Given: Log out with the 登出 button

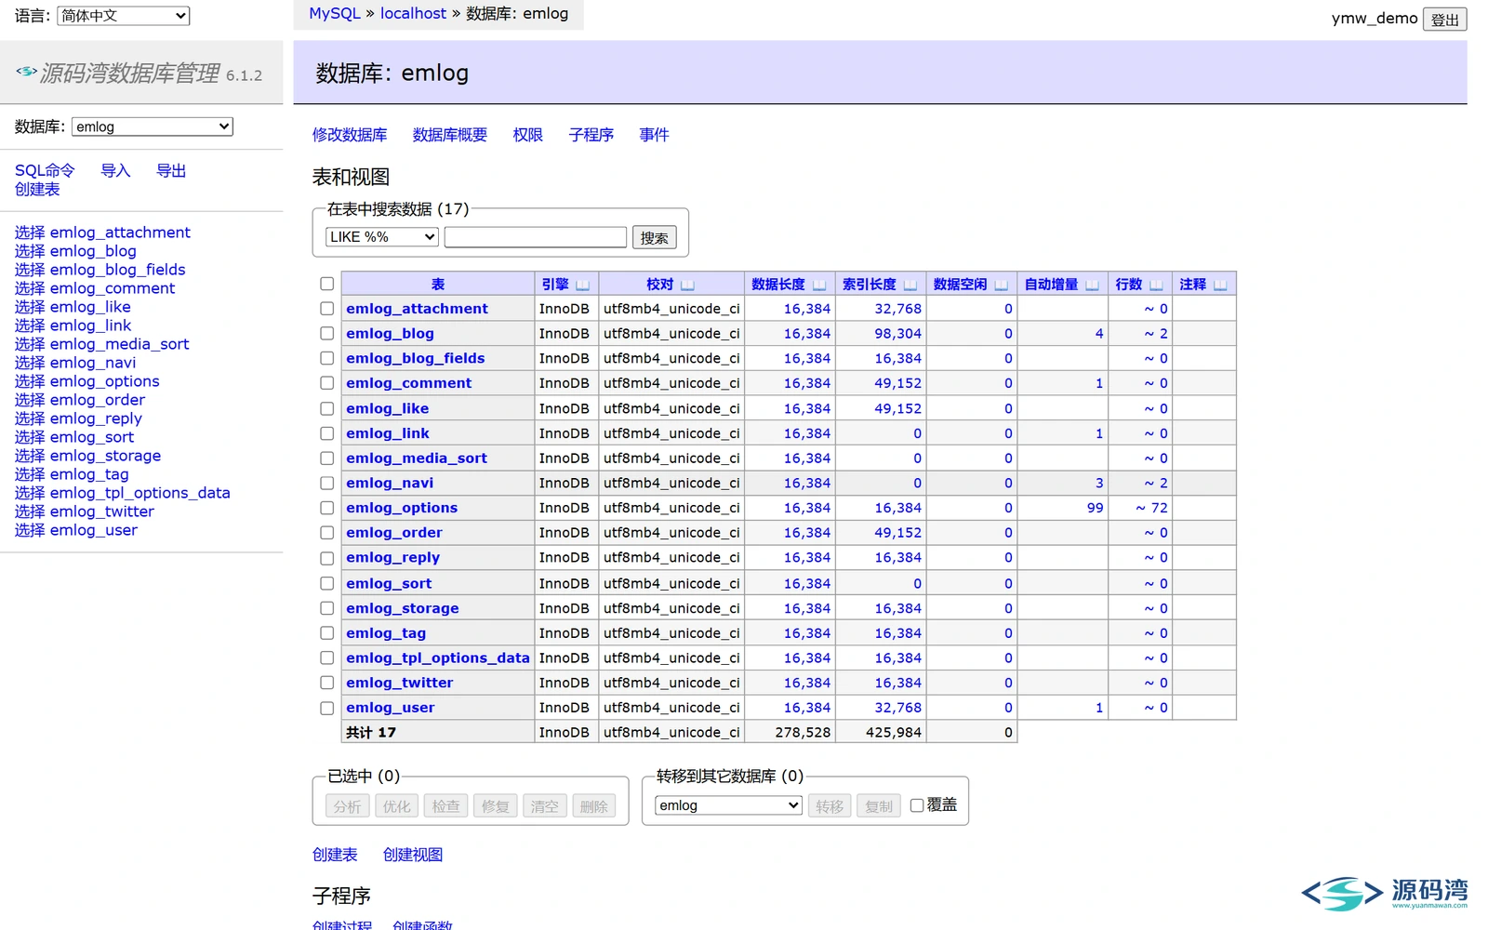Looking at the screenshot, I should [x=1445, y=20].
